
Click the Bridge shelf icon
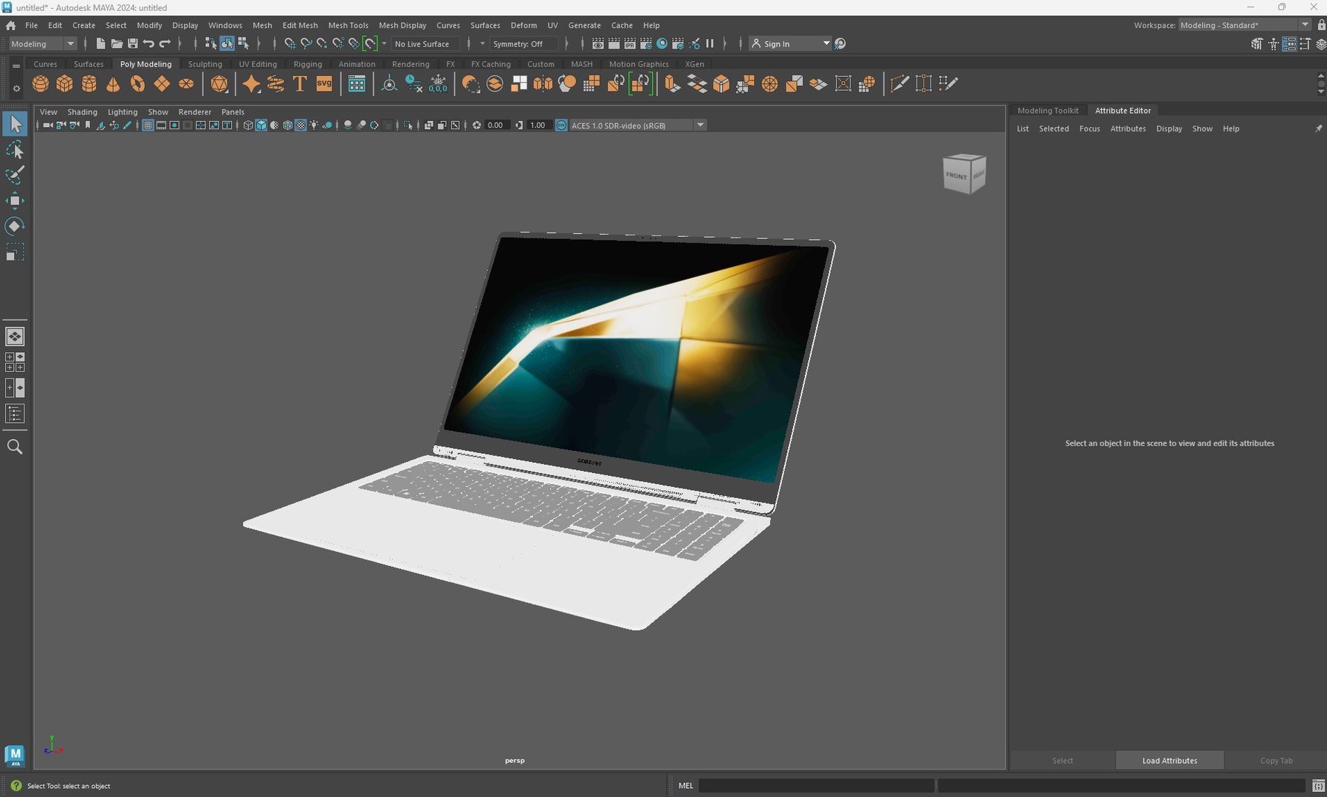click(696, 84)
